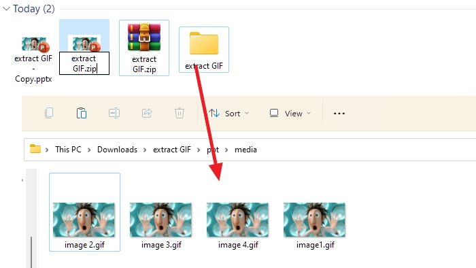Expand chevron before This PC breadcrumb
The width and height of the screenshot is (476, 268).
pyautogui.click(x=47, y=150)
